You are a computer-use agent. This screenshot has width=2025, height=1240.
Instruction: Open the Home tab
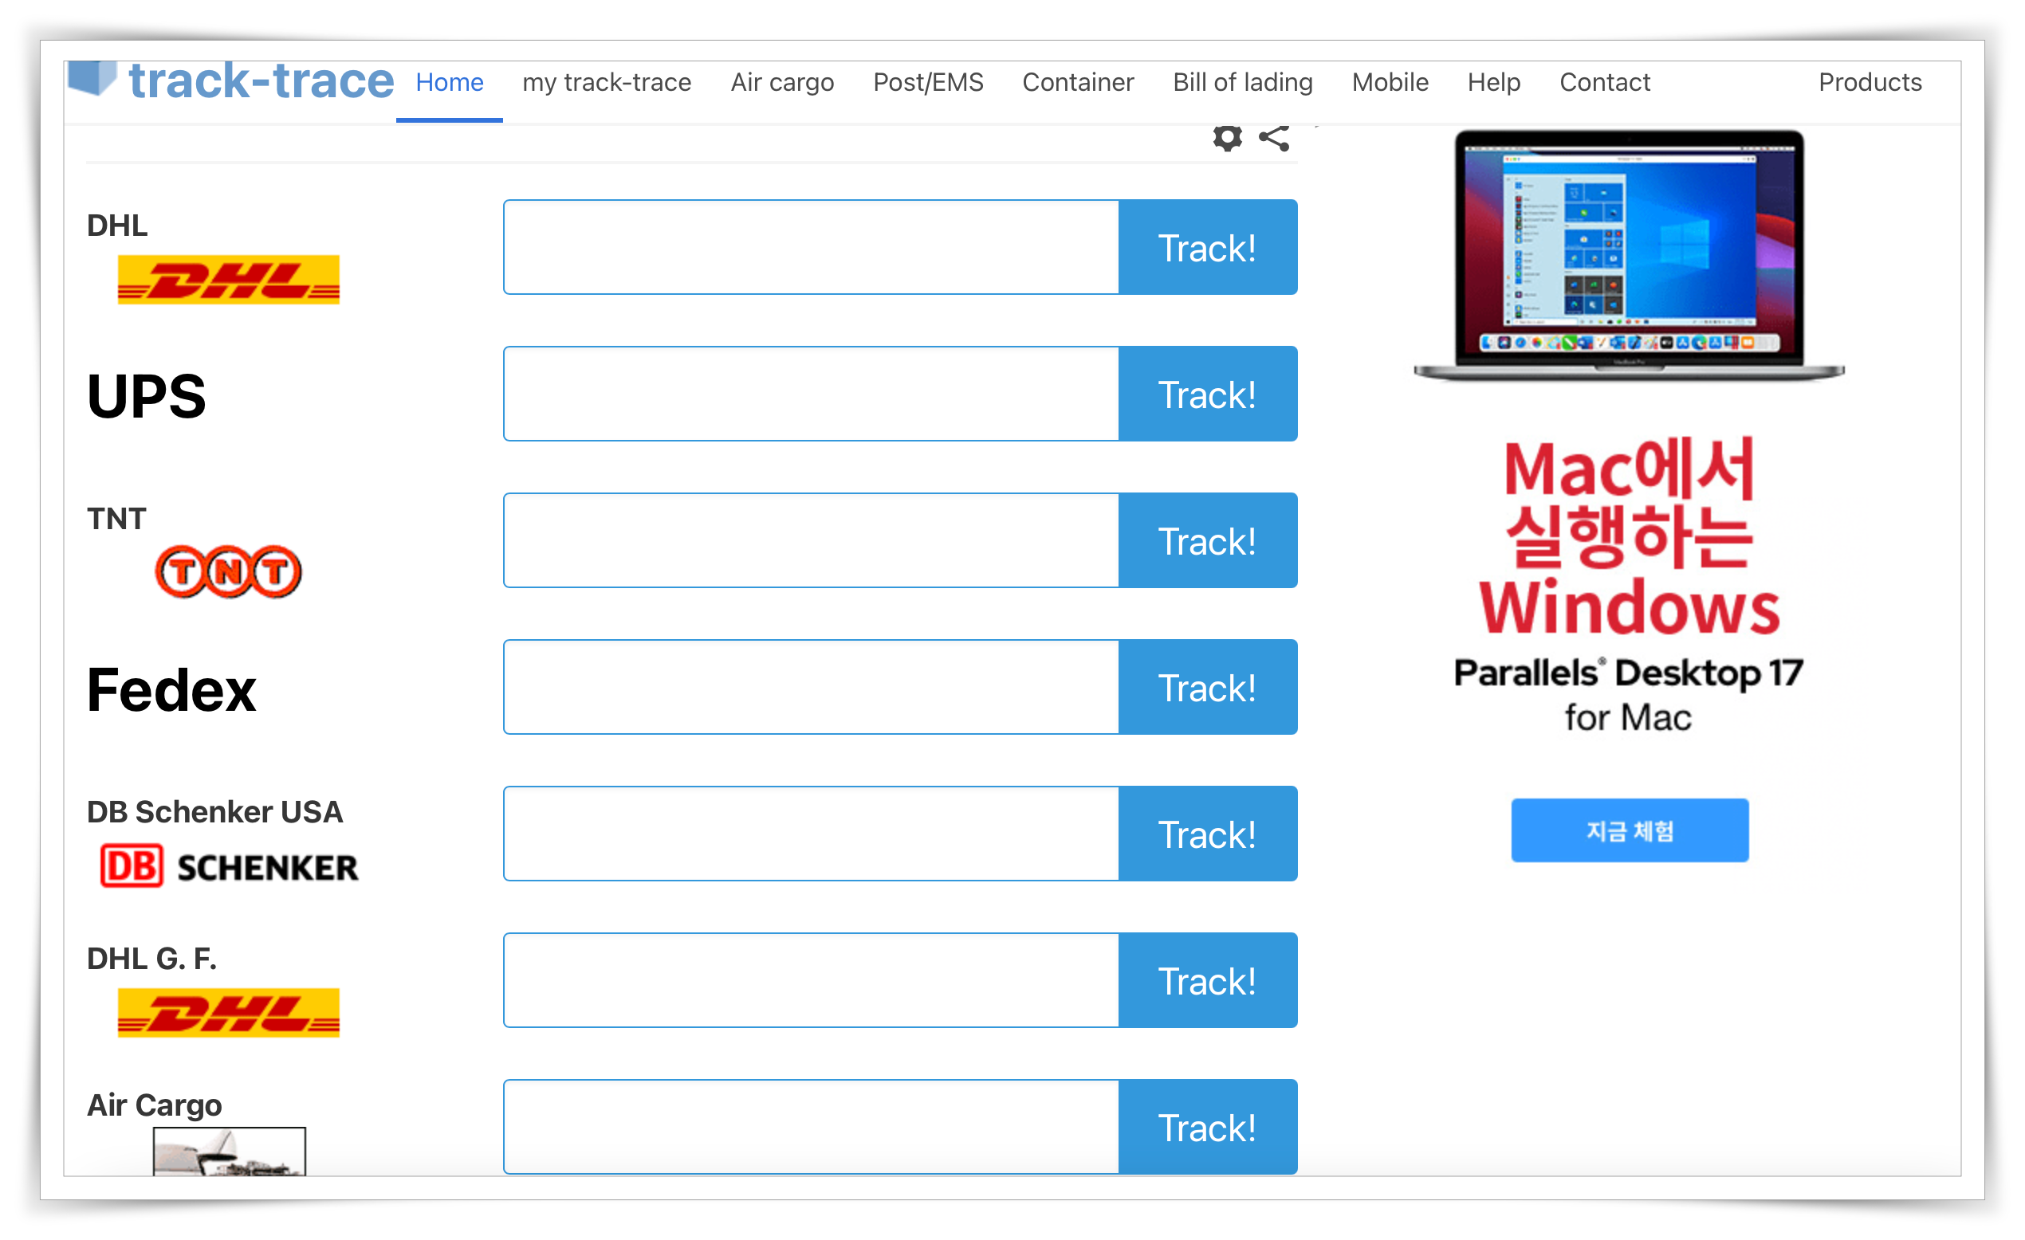point(450,82)
